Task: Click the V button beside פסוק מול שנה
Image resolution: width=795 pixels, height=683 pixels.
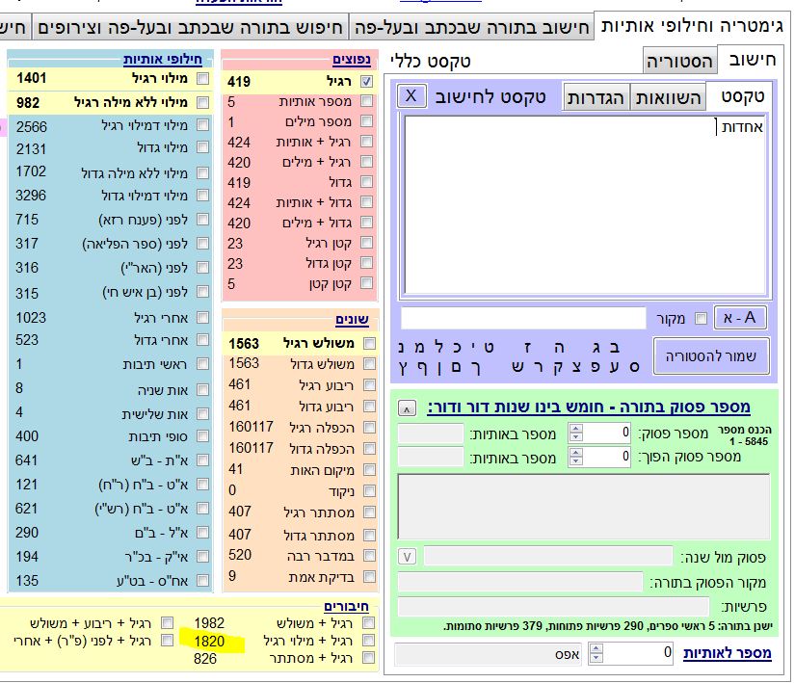Action: coord(407,556)
